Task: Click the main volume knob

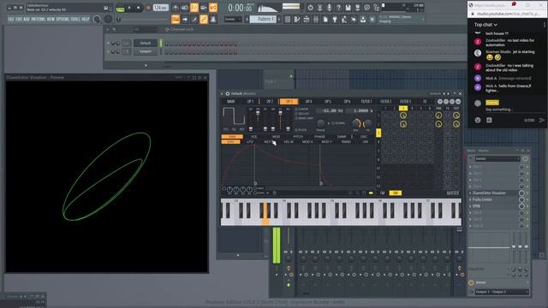Action: [97, 20]
